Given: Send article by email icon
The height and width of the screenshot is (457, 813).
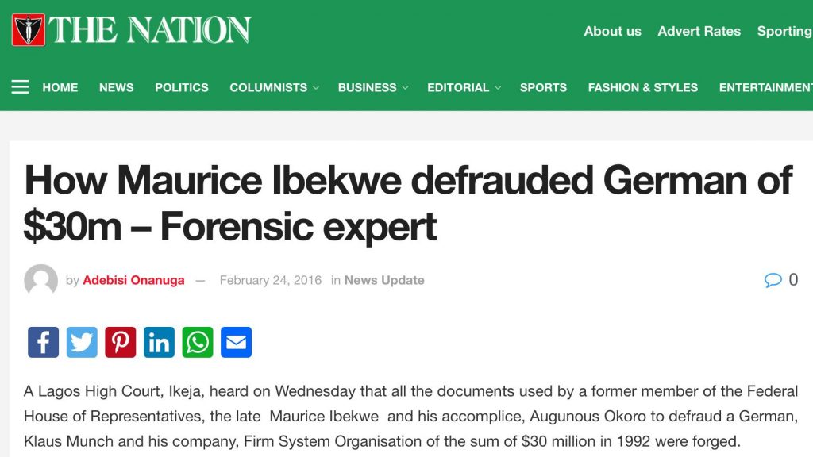Looking at the screenshot, I should (236, 342).
